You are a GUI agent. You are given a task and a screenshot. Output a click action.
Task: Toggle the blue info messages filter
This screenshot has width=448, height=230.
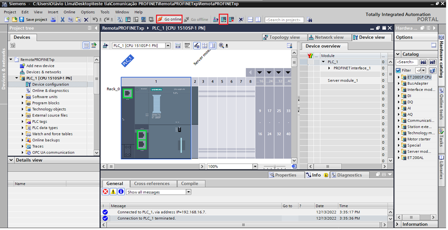click(x=121, y=191)
